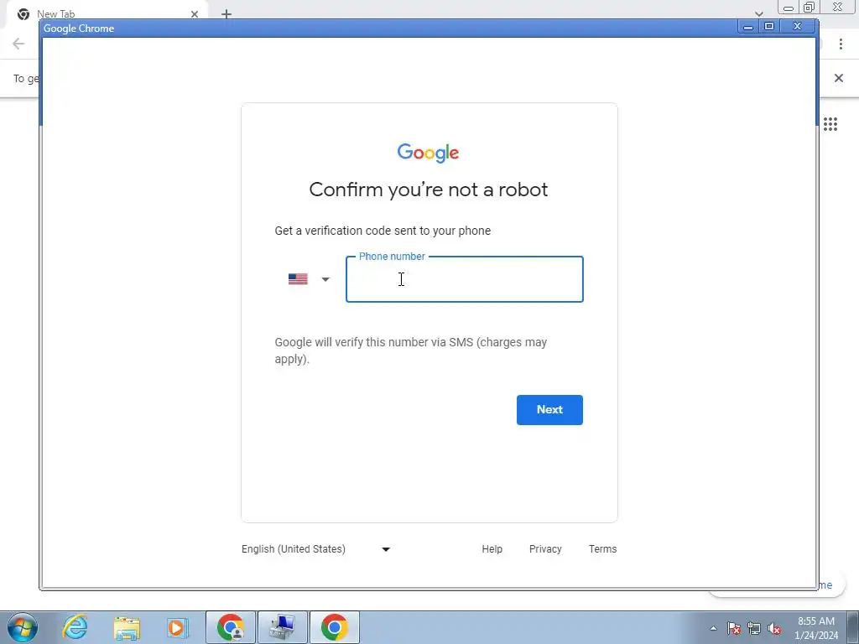Open Action Center flag tray icon
859x644 pixels.
(x=734, y=628)
